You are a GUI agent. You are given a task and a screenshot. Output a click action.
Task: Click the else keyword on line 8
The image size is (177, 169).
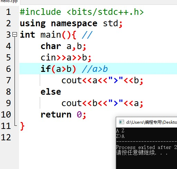(51, 92)
